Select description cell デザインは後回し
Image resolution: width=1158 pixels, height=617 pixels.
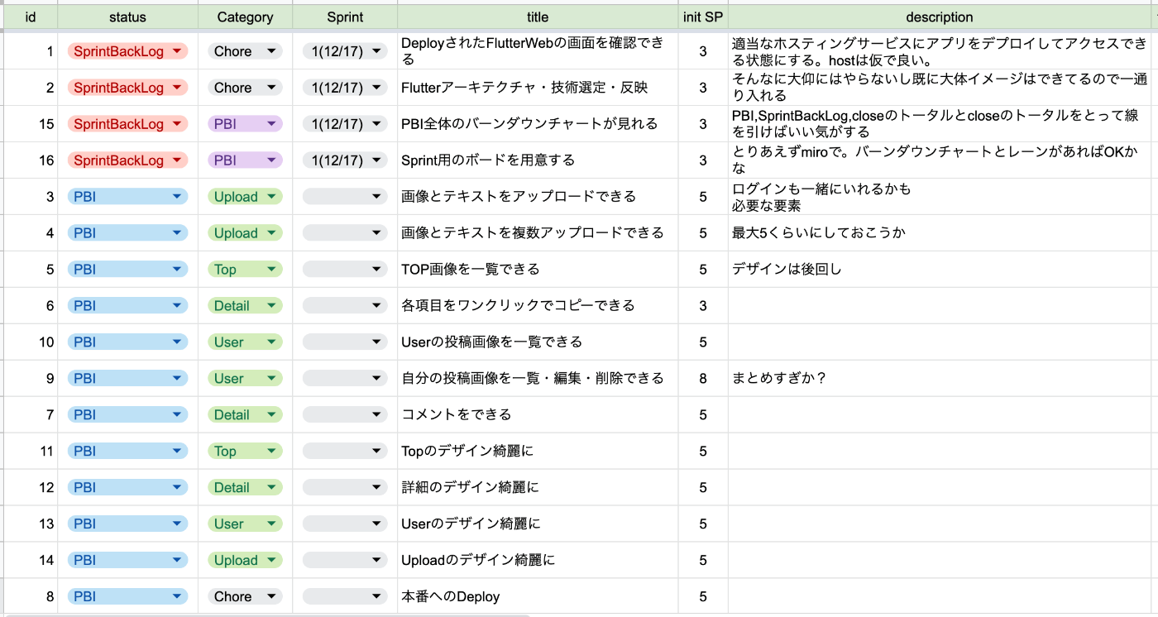(x=940, y=270)
